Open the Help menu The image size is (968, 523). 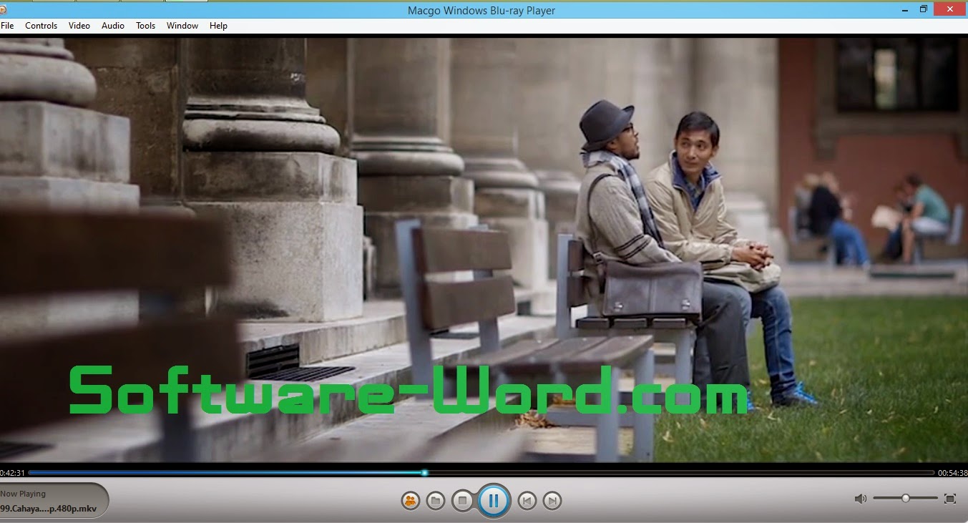(x=218, y=26)
